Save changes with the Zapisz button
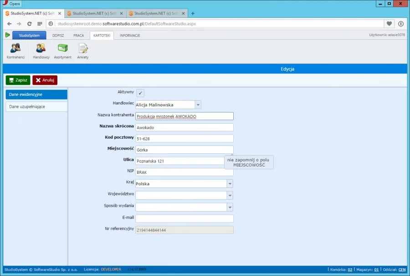This screenshot has height=276, width=410. click(18, 80)
